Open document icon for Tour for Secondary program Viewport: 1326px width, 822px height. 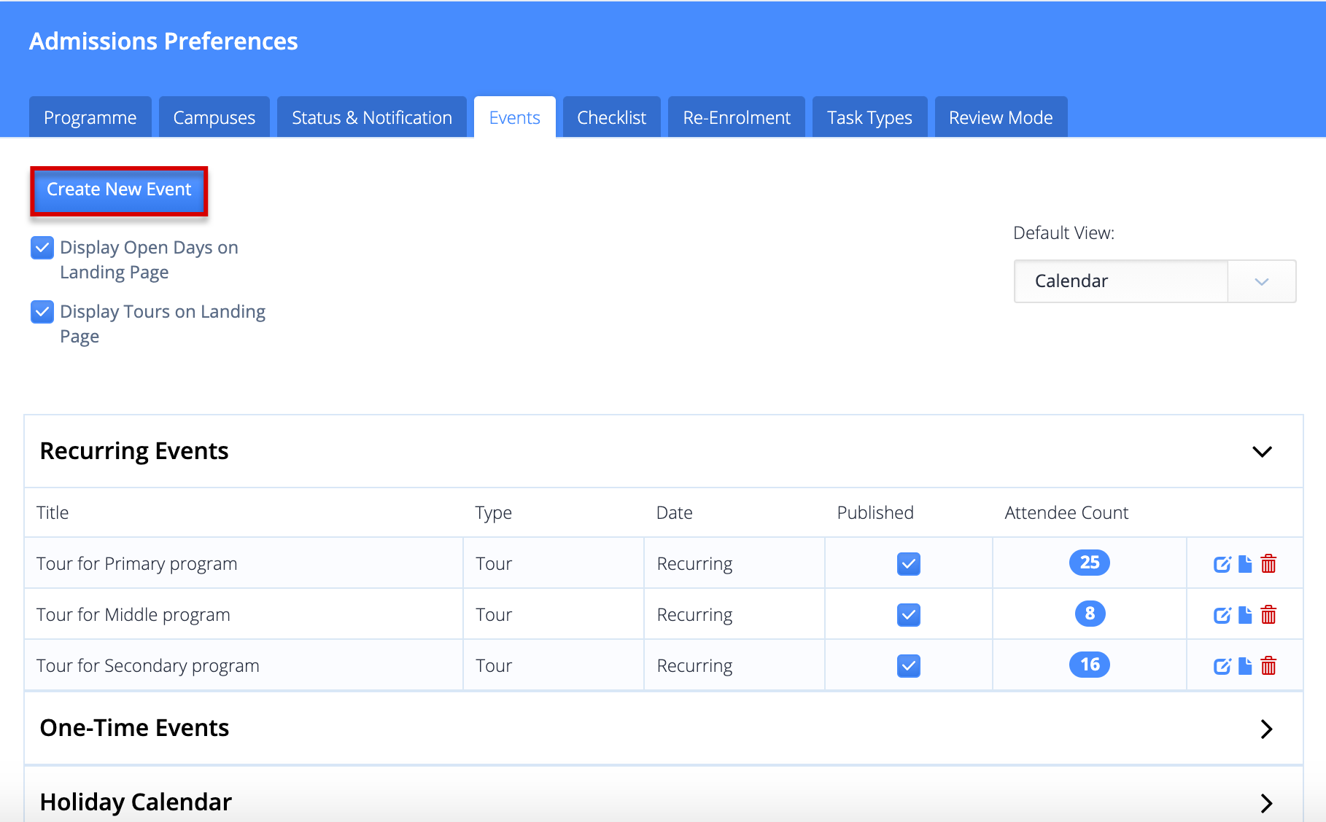click(x=1245, y=666)
